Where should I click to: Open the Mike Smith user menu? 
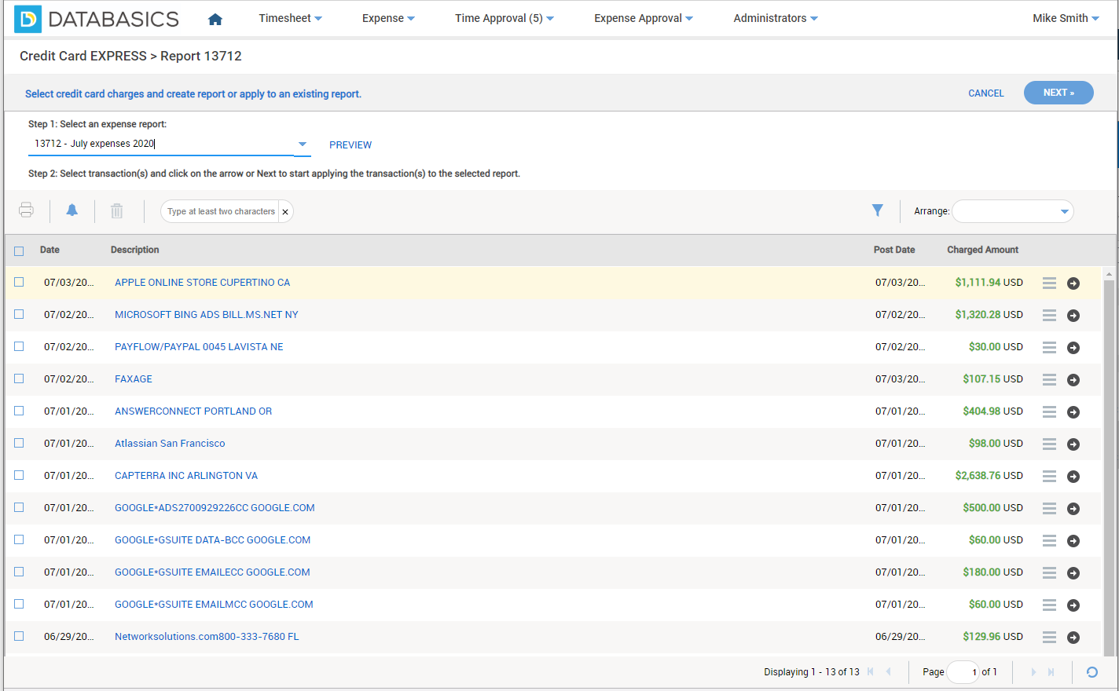coord(1066,18)
